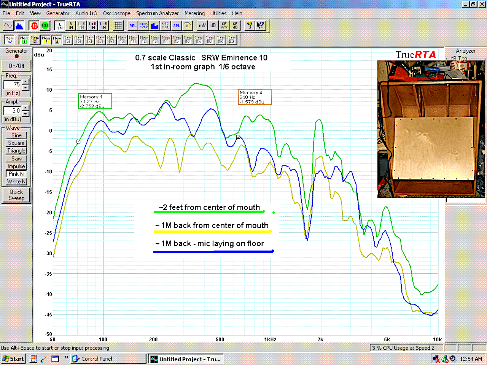Toggle the graph grid lines icon
487x365 pixels.
[x=118, y=25]
